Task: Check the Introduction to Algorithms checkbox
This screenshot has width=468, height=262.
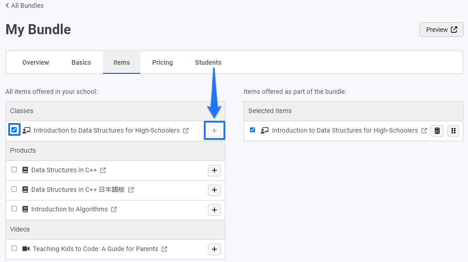Action: pyautogui.click(x=14, y=209)
